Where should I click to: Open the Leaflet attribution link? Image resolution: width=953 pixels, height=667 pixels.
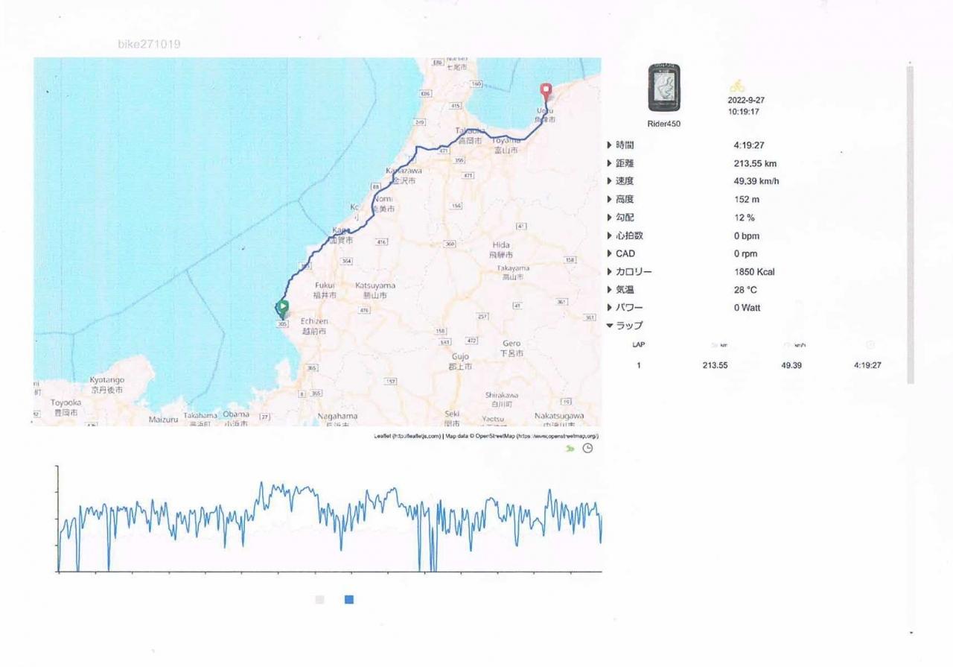(x=408, y=436)
